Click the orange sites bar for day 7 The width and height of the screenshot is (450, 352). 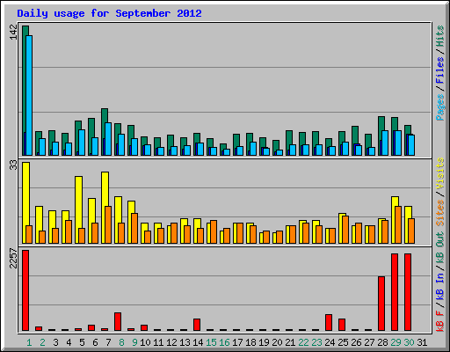pos(108,224)
